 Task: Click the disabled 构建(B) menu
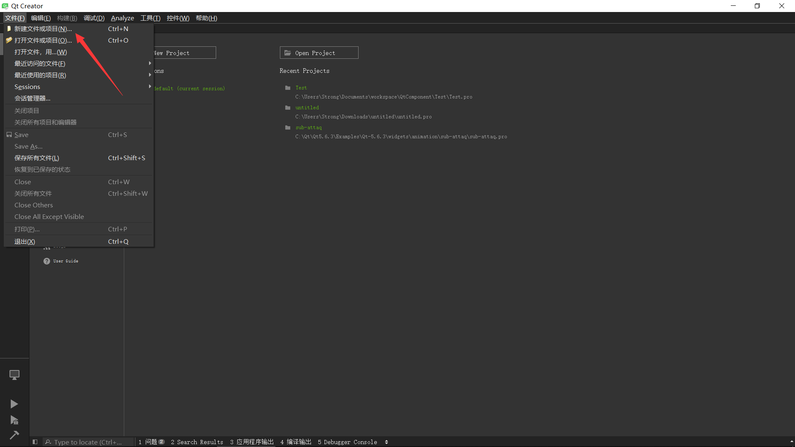(x=67, y=18)
